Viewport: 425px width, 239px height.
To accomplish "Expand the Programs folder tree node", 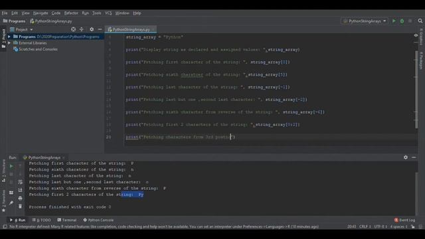I will (9, 37).
